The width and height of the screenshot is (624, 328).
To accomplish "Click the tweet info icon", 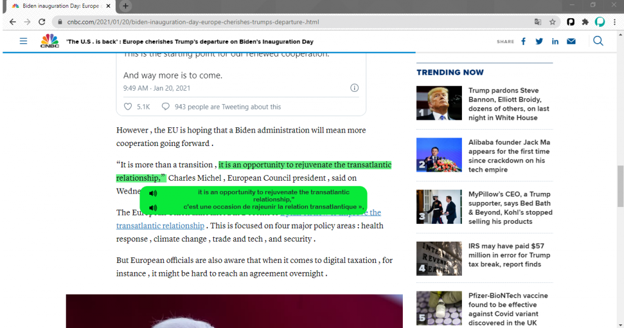I will [355, 88].
